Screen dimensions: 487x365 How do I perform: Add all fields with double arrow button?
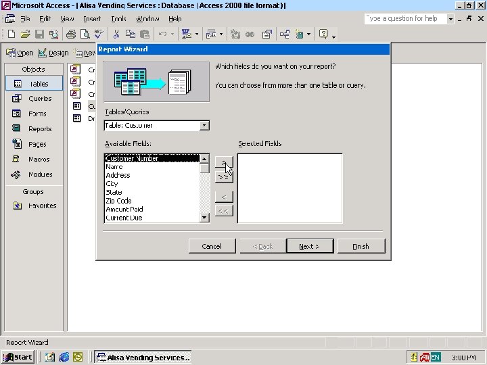click(x=224, y=177)
